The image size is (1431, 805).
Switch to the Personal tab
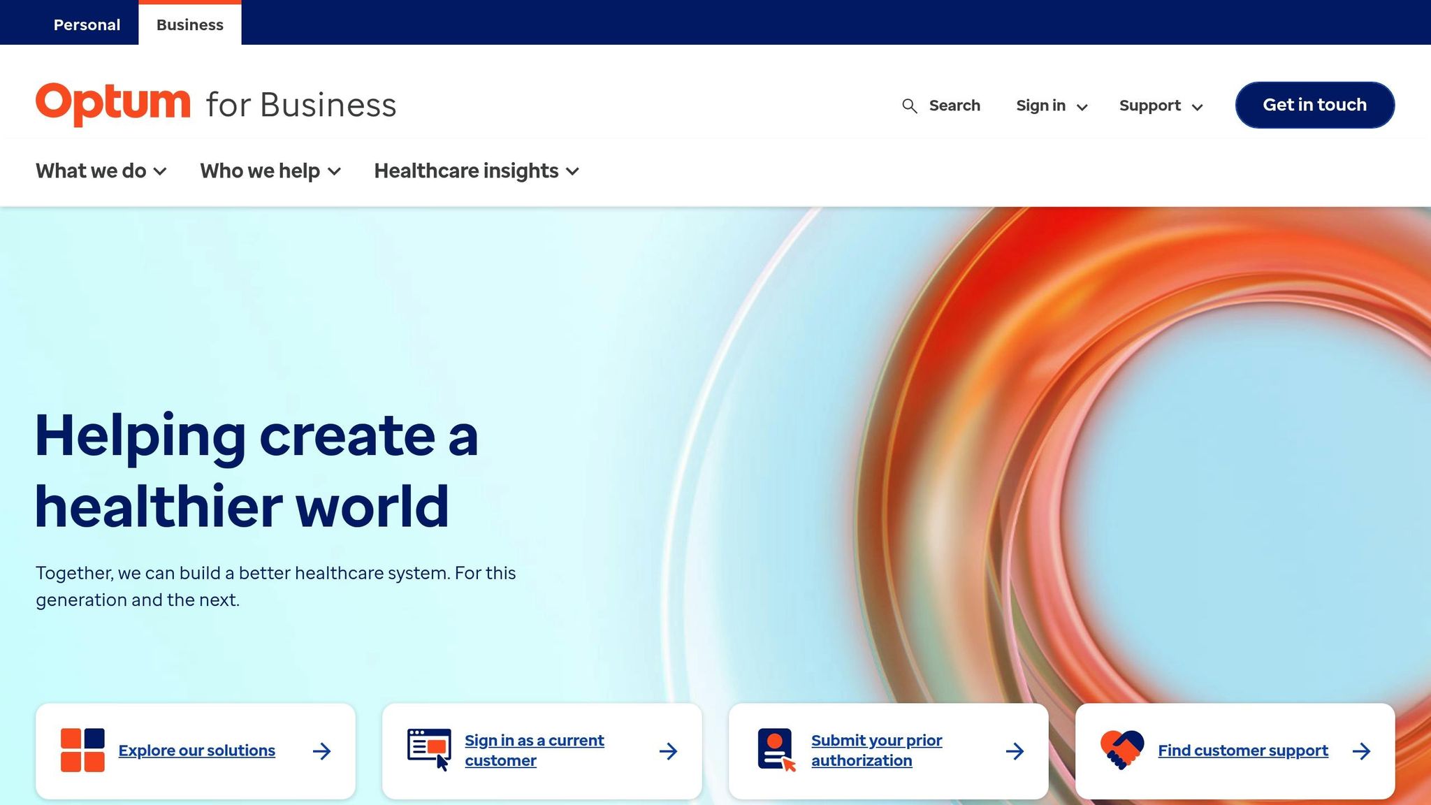87,24
